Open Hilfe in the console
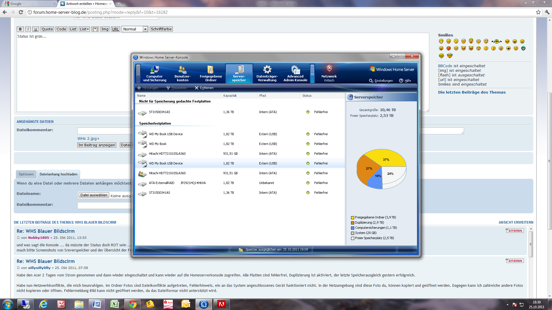 tap(405, 81)
